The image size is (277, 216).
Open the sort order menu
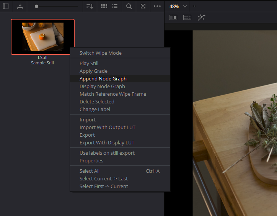90,6
